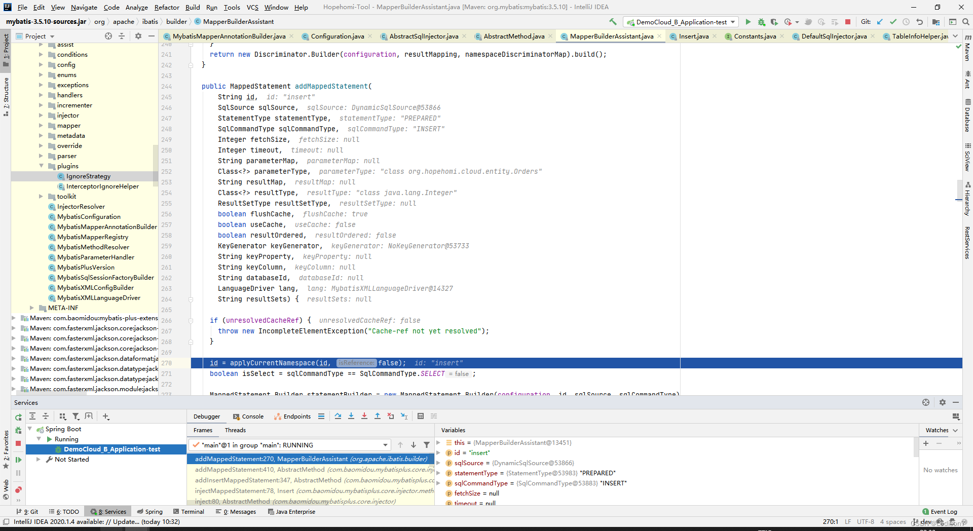Viewport: 973px width, 531px height.
Task: Open Git Show History clock icon
Action: (x=906, y=22)
